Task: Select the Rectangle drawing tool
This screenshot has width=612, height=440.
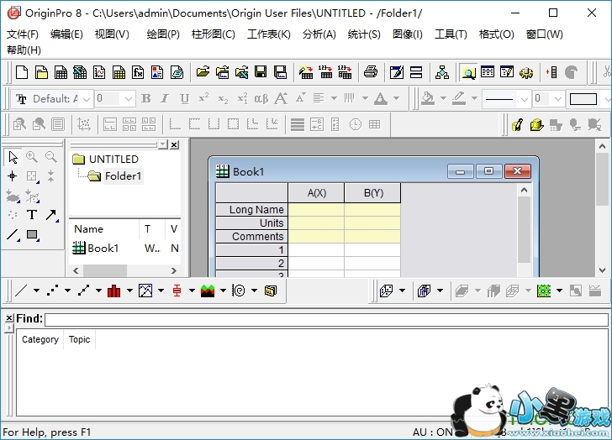Action: pos(32,234)
